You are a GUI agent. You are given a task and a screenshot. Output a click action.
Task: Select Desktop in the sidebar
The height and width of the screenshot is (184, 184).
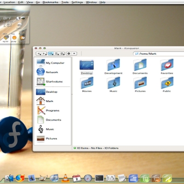coord(47,92)
